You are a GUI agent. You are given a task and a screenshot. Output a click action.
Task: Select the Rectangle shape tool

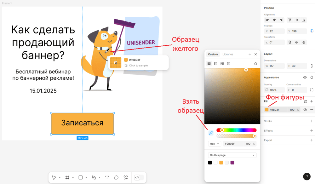pyautogui.click(x=81, y=178)
